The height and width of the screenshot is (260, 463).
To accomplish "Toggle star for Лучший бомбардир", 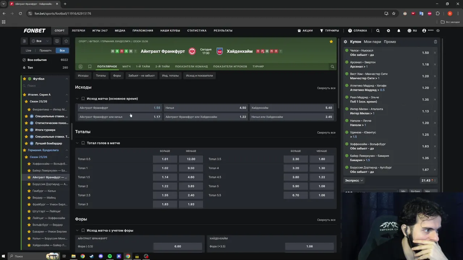I will coord(26,143).
